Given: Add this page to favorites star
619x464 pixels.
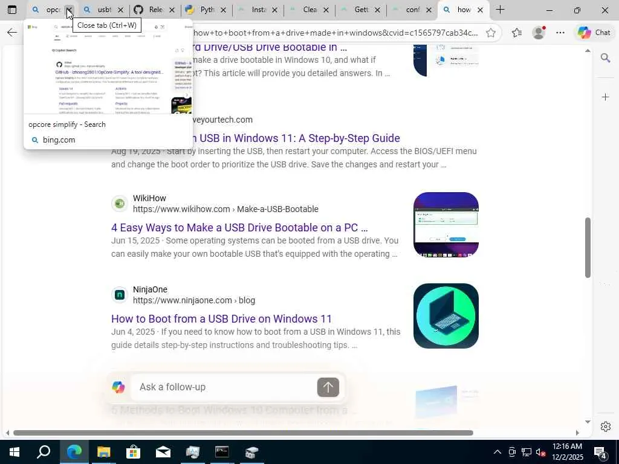Looking at the screenshot, I should point(491,33).
